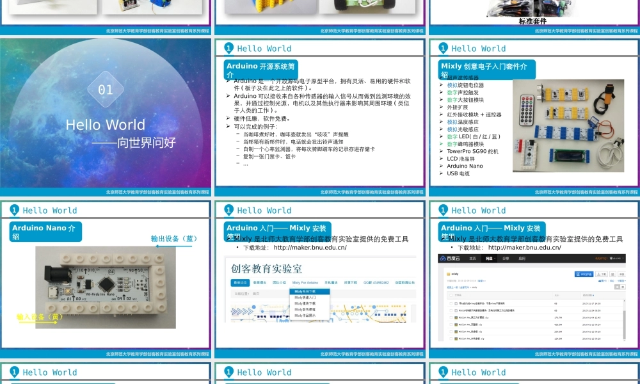Click the zip file icon for 176.7M file
Image resolution: width=640 pixels, height=384 pixels.
455,317
